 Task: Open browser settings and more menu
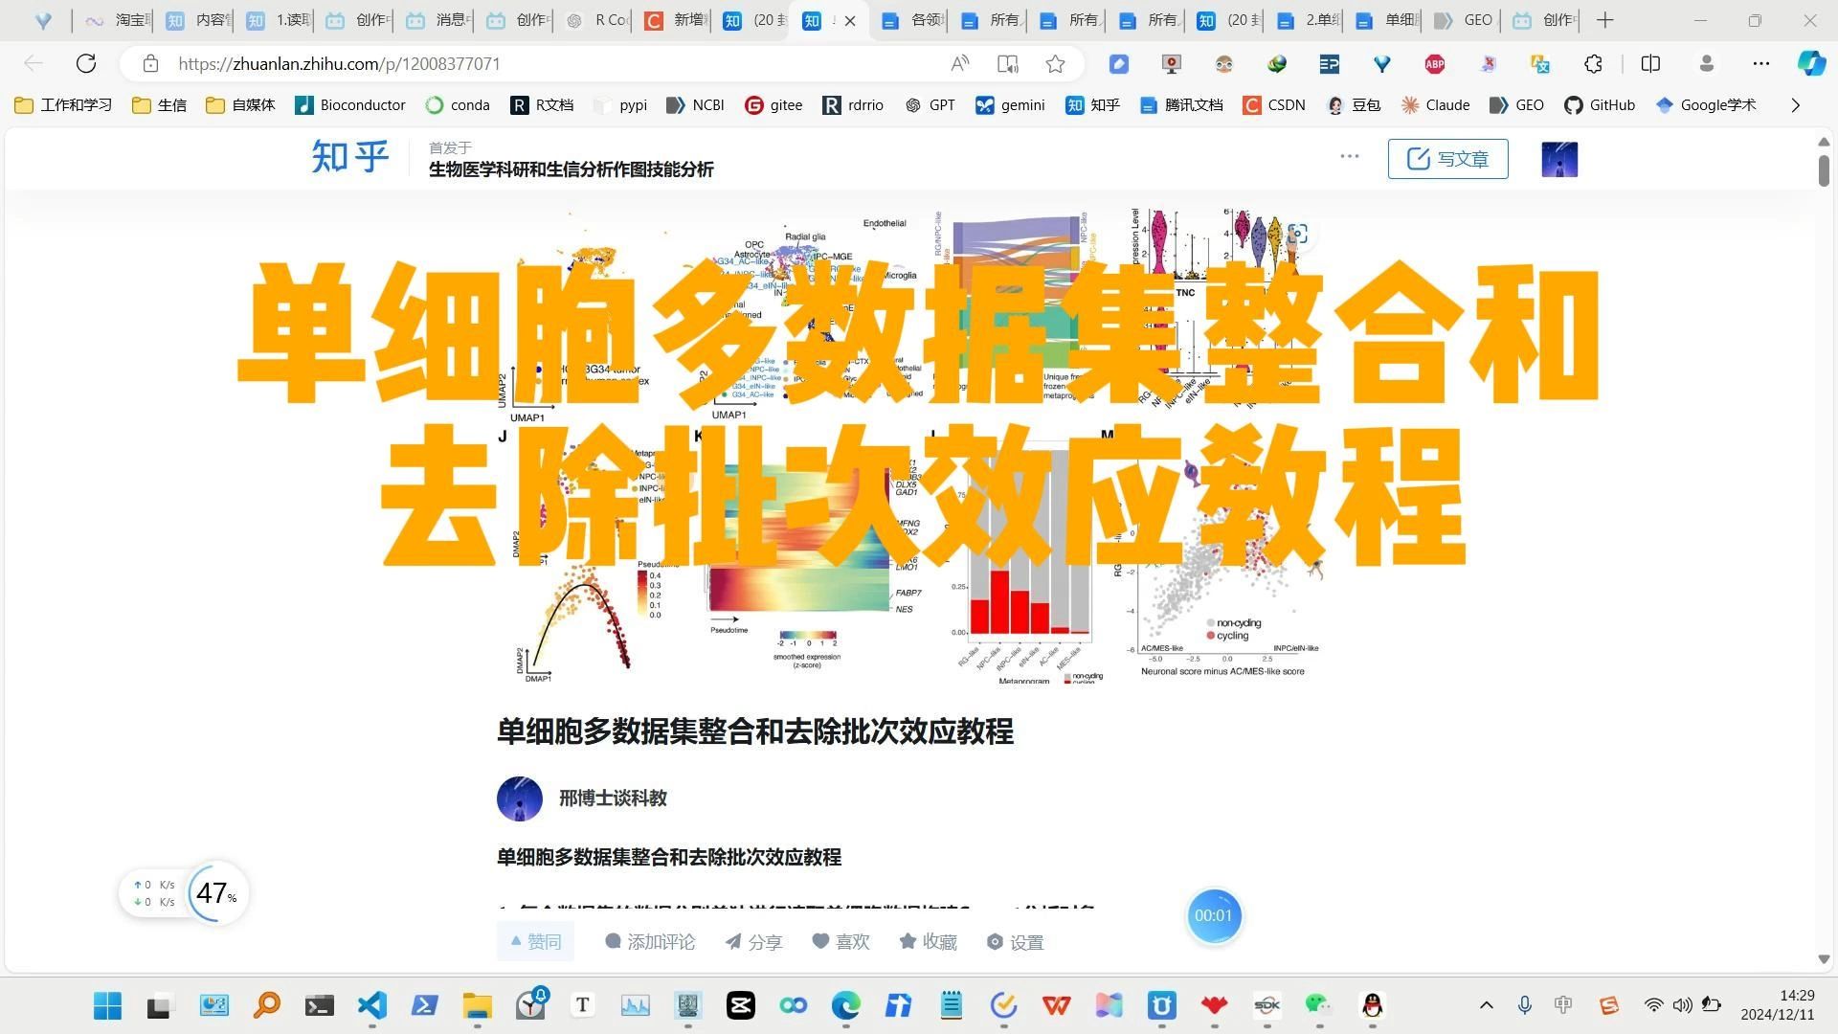pyautogui.click(x=1760, y=64)
